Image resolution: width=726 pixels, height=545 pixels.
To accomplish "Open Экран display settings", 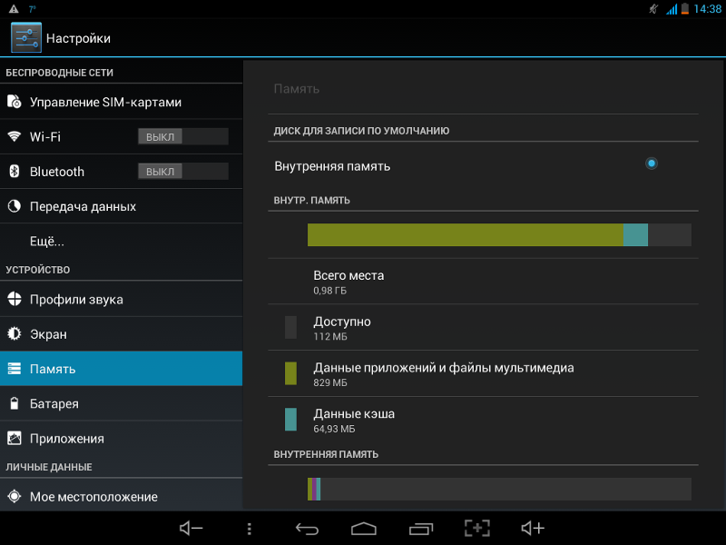I will tap(122, 333).
